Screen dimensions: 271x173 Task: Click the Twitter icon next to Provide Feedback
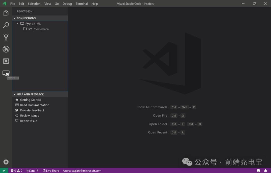[17, 110]
